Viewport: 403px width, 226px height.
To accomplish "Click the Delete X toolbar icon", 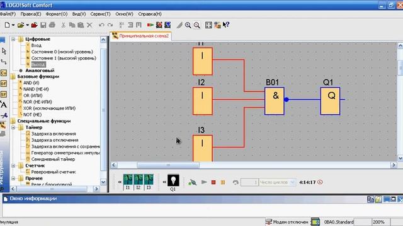I will tap(89, 25).
